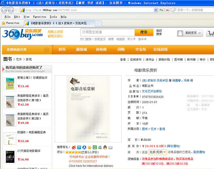Click the Internet Explorer logo in title bar
Screen dimensions: 214x169
(3, 3)
